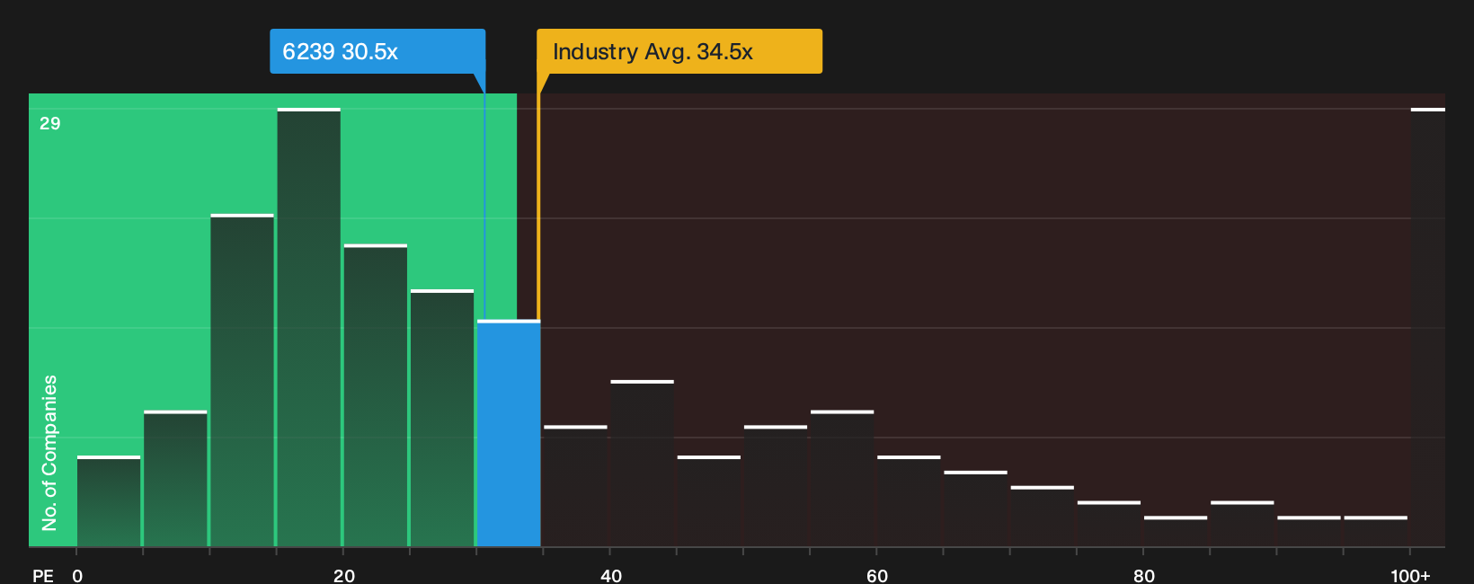The width and height of the screenshot is (1474, 584).
Task: Click the dark bar for PE 35-40
Action: pyautogui.click(x=575, y=486)
